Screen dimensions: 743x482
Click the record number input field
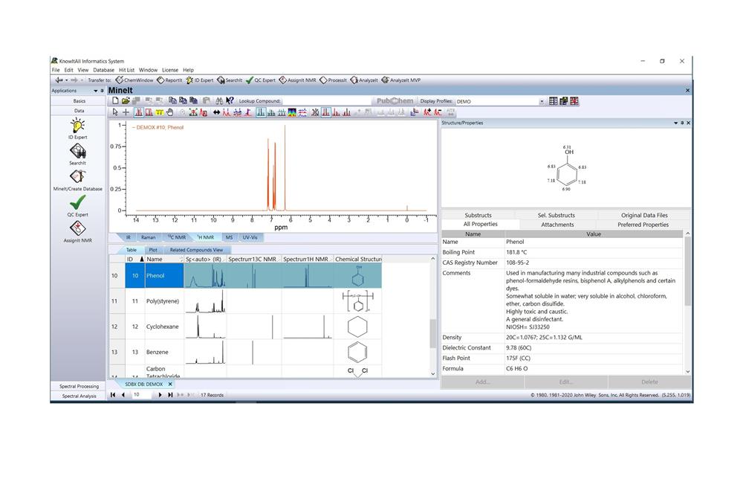coord(141,395)
